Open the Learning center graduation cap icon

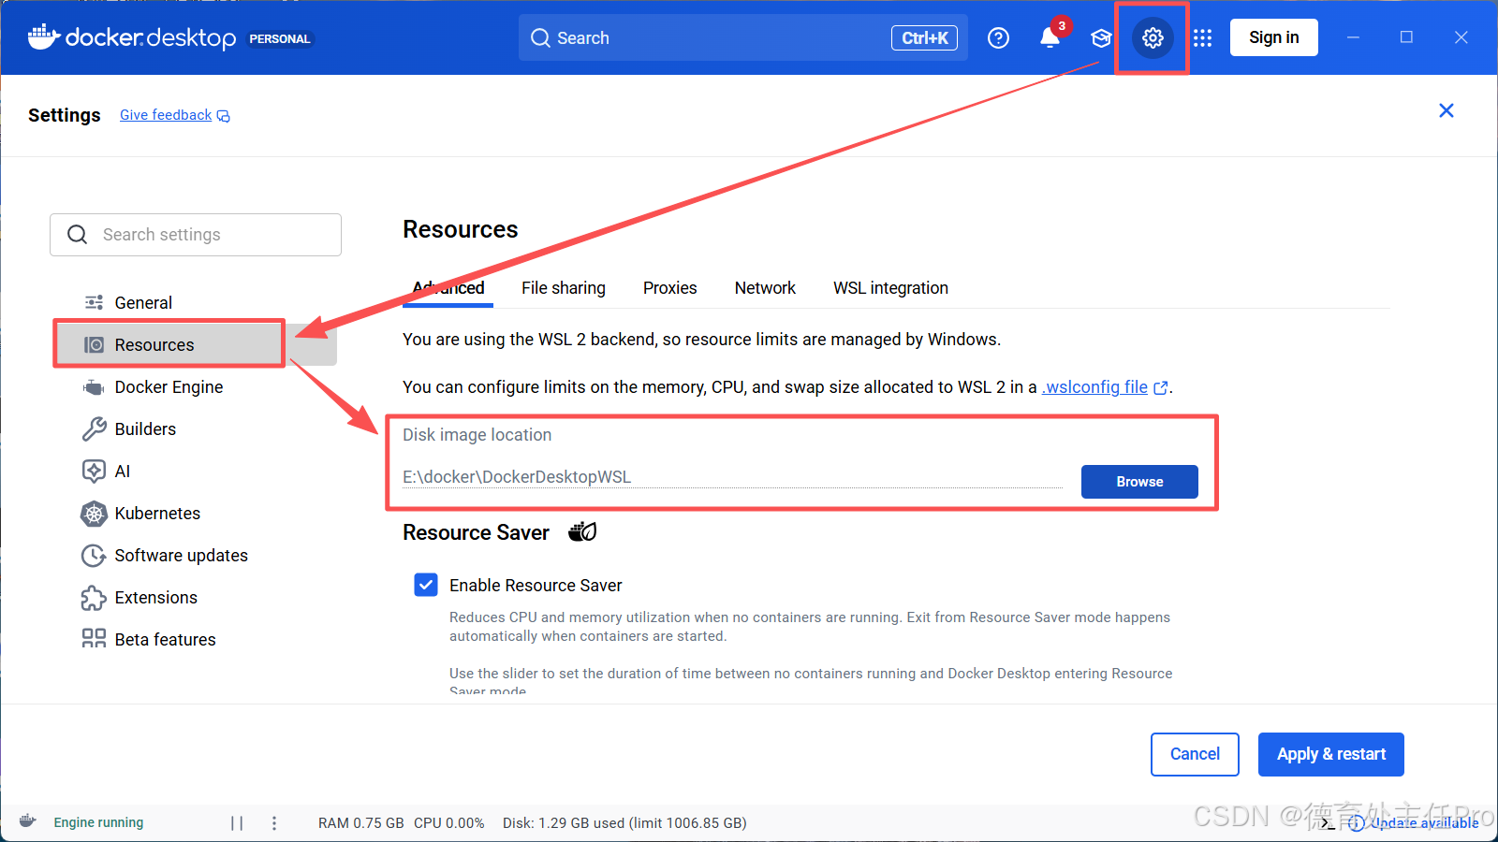(x=1101, y=37)
